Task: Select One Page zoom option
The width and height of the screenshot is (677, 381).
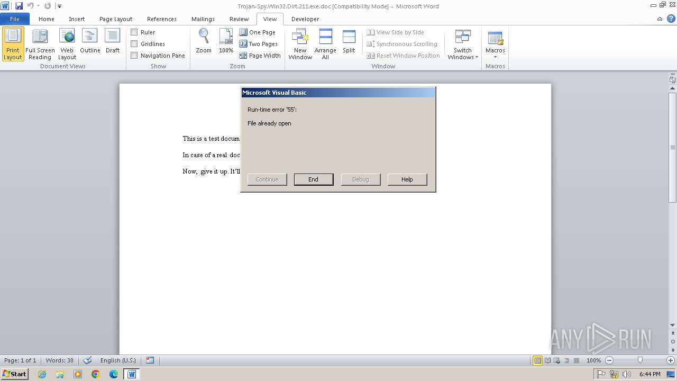Action: (258, 32)
